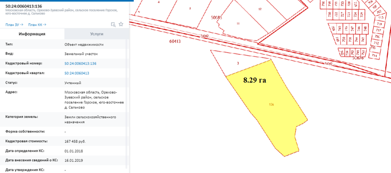The height and width of the screenshot is (173, 391).
Task: Open the План КК link
Action: click(37, 25)
